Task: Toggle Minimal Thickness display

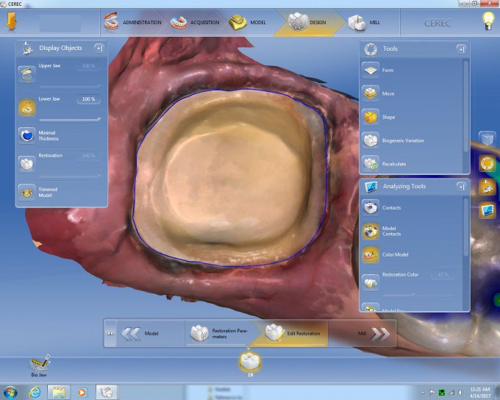Action: [x=26, y=135]
